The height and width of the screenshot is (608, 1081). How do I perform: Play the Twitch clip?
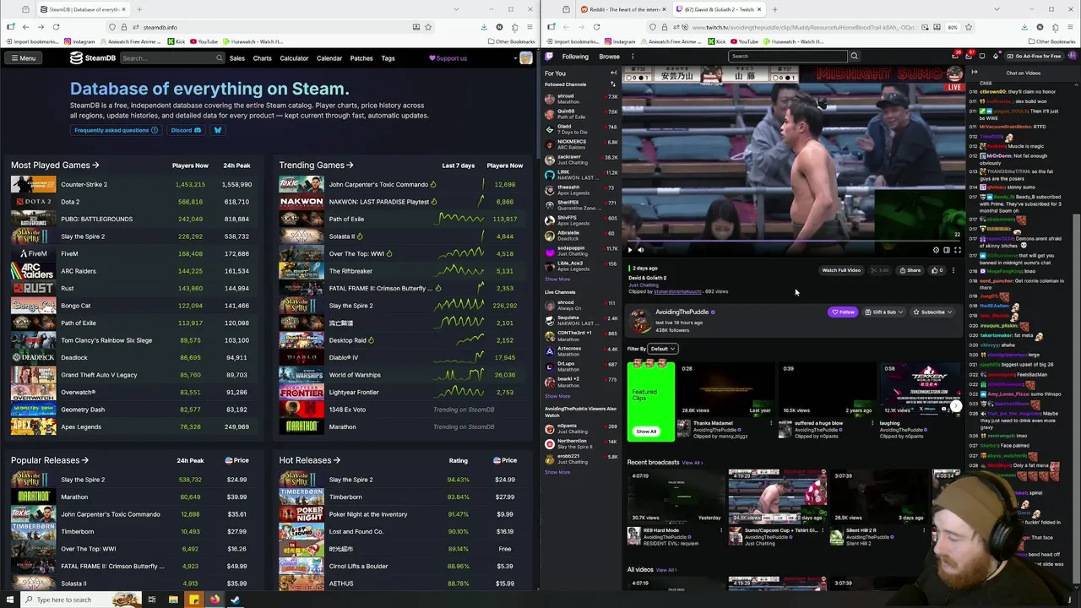click(x=629, y=250)
